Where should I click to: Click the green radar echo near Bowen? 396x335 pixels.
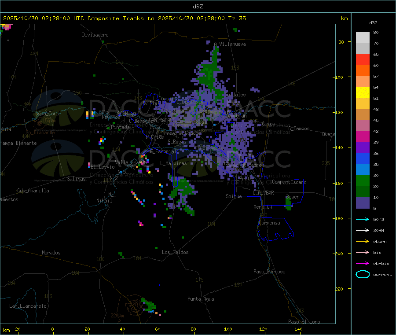pos(289,203)
